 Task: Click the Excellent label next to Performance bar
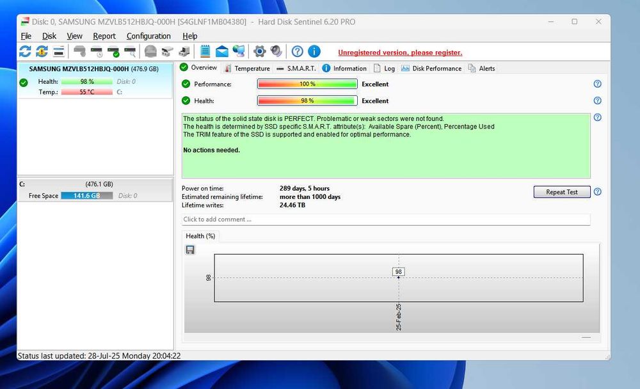pos(375,84)
